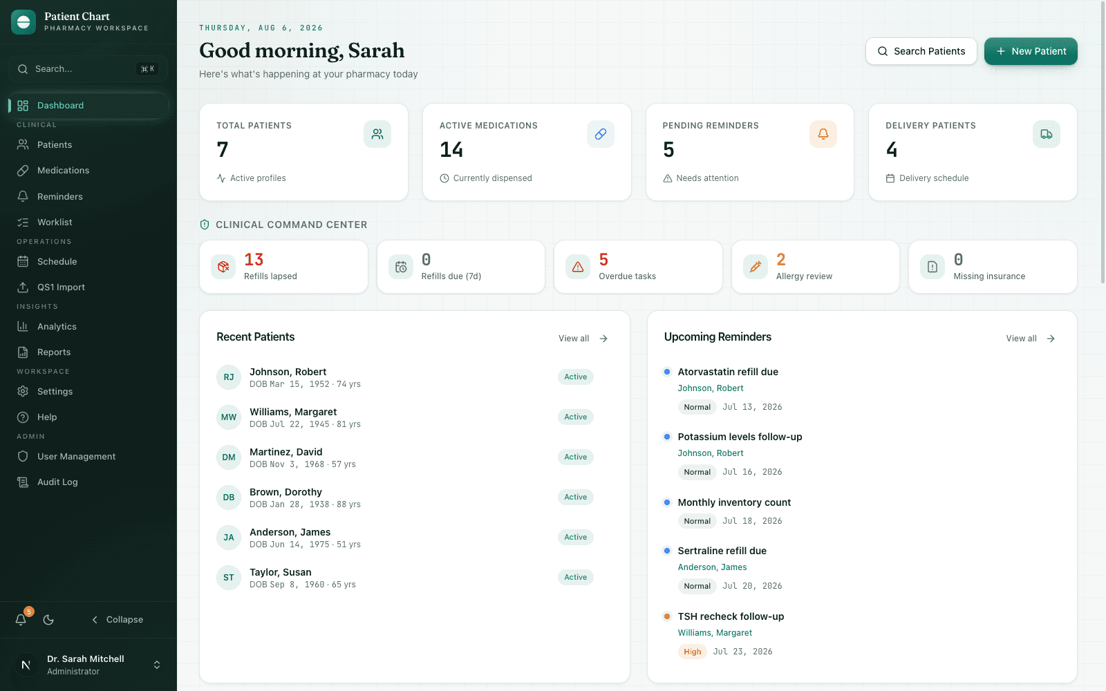Go to Patients in sidebar
Viewport: 1106px width, 691px height.
tap(88, 145)
